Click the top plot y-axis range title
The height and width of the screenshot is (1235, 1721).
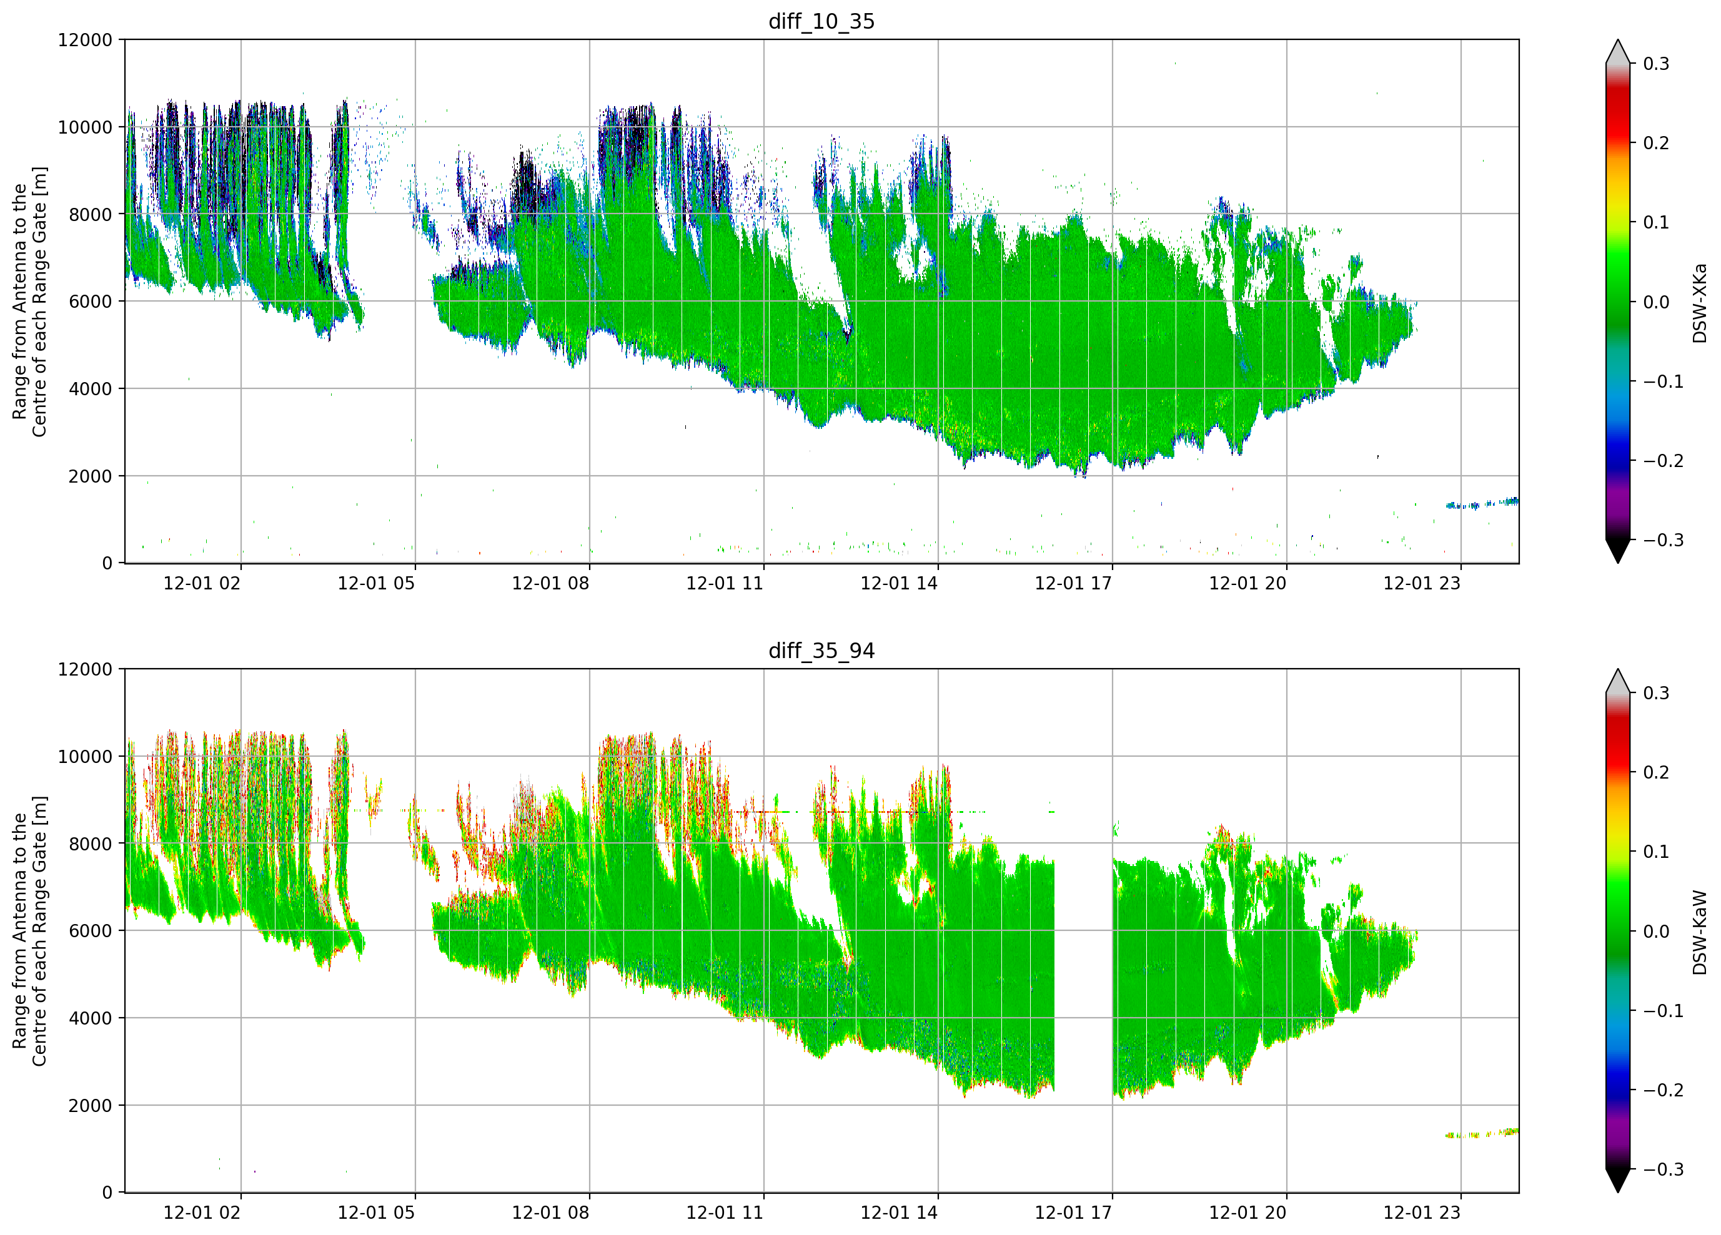29,301
